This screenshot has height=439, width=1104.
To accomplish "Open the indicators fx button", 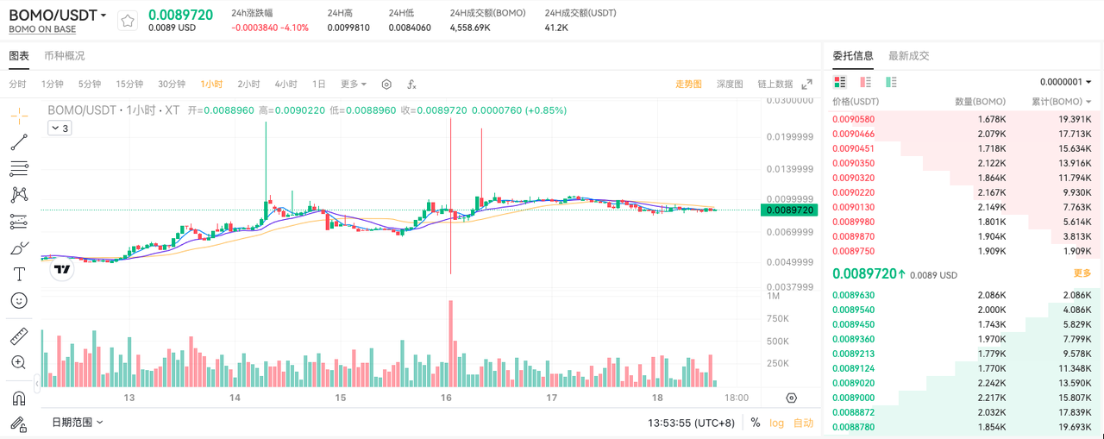I will click(x=411, y=85).
